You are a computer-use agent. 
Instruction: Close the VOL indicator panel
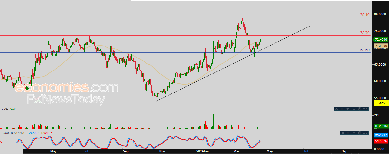click(x=337, y=109)
